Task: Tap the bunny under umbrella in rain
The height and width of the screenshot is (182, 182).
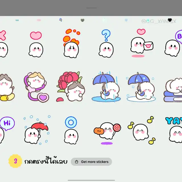Action: (106, 87)
